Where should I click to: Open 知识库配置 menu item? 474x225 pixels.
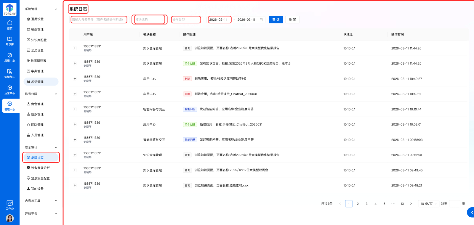pos(41,40)
